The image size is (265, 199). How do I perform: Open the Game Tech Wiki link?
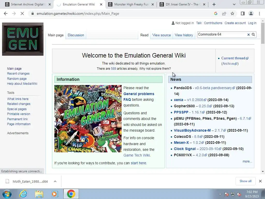[x=137, y=155]
